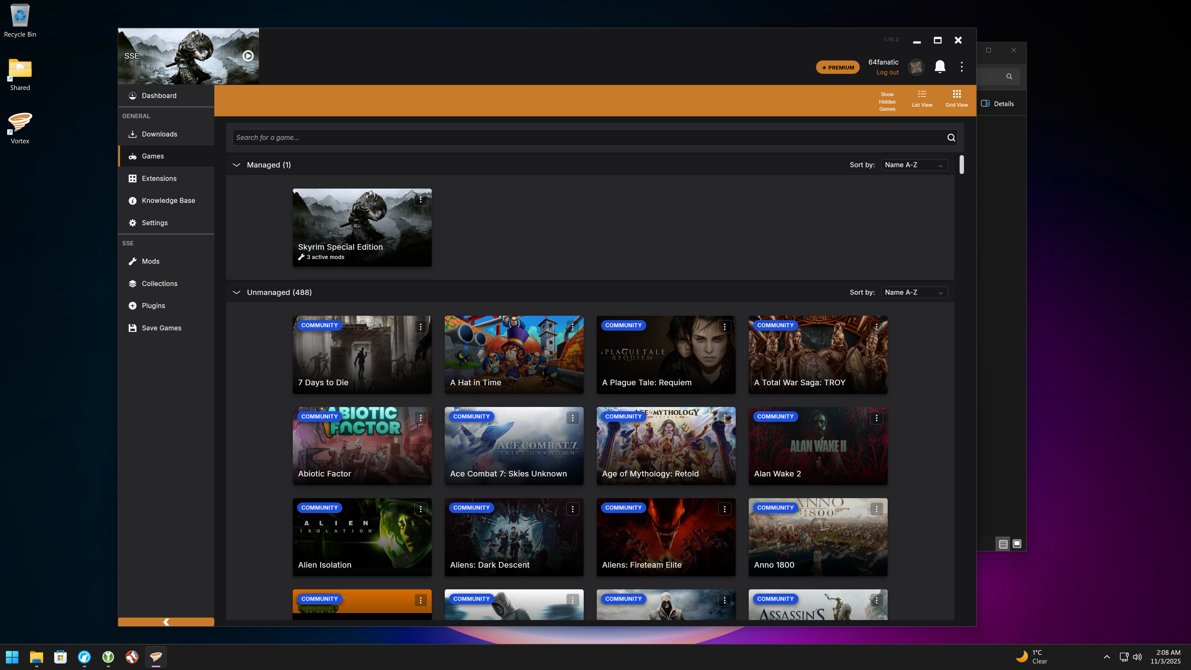Open Anno 1800 three-dot menu
This screenshot has width=1191, height=670.
click(x=876, y=509)
